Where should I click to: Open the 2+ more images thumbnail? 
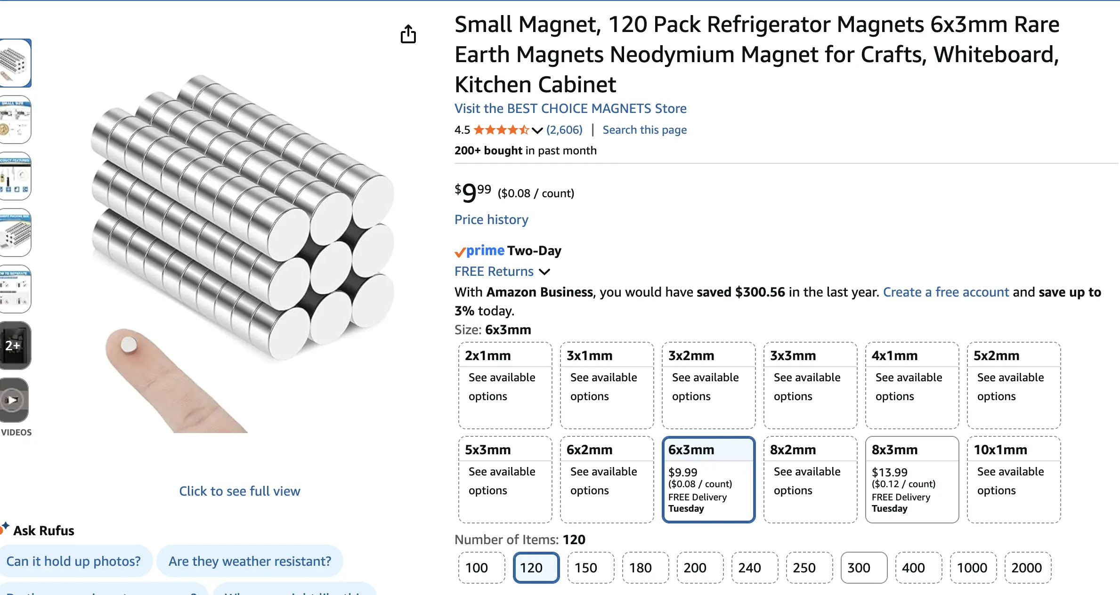pos(15,346)
